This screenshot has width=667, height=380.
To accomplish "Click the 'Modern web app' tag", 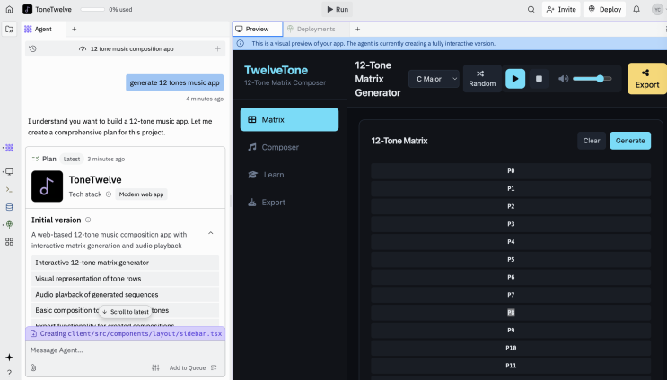I will coord(141,194).
